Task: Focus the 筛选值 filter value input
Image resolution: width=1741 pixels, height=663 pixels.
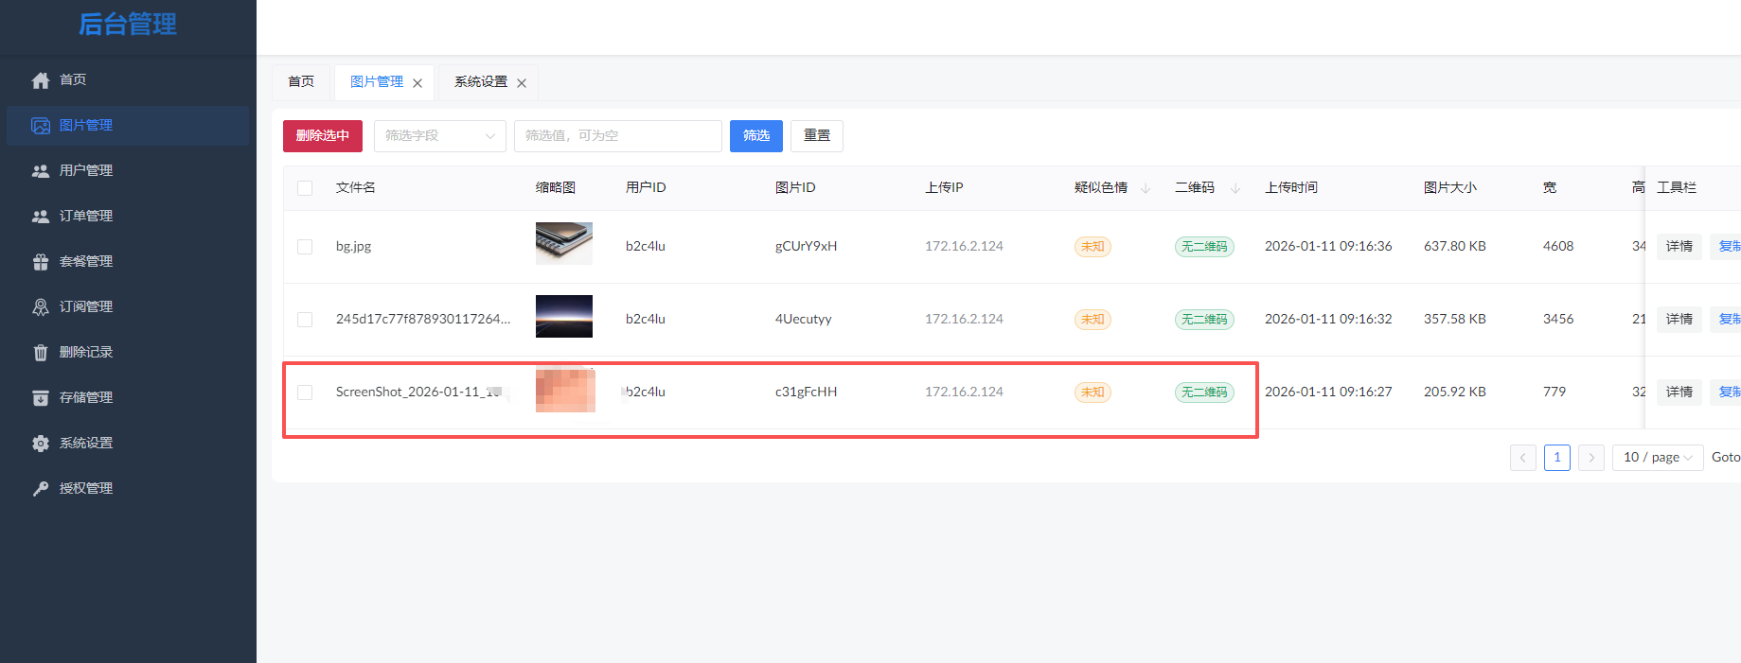Action: (x=617, y=136)
